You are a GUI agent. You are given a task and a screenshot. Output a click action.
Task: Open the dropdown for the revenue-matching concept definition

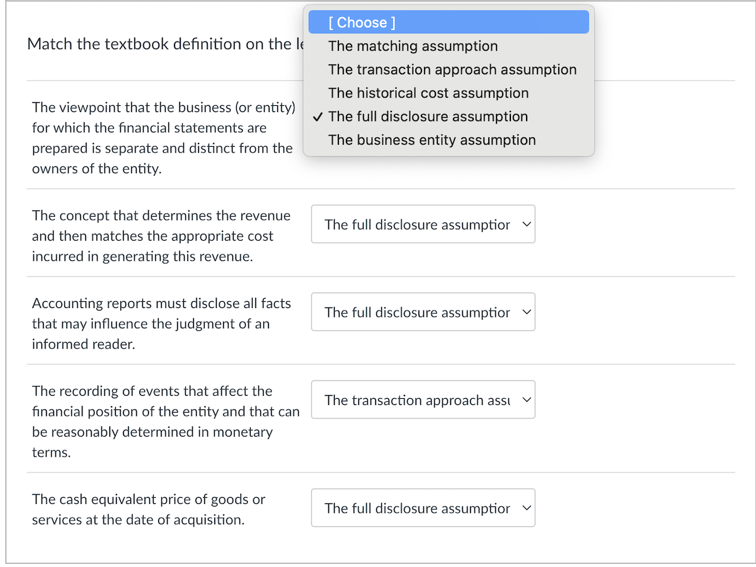417,224
